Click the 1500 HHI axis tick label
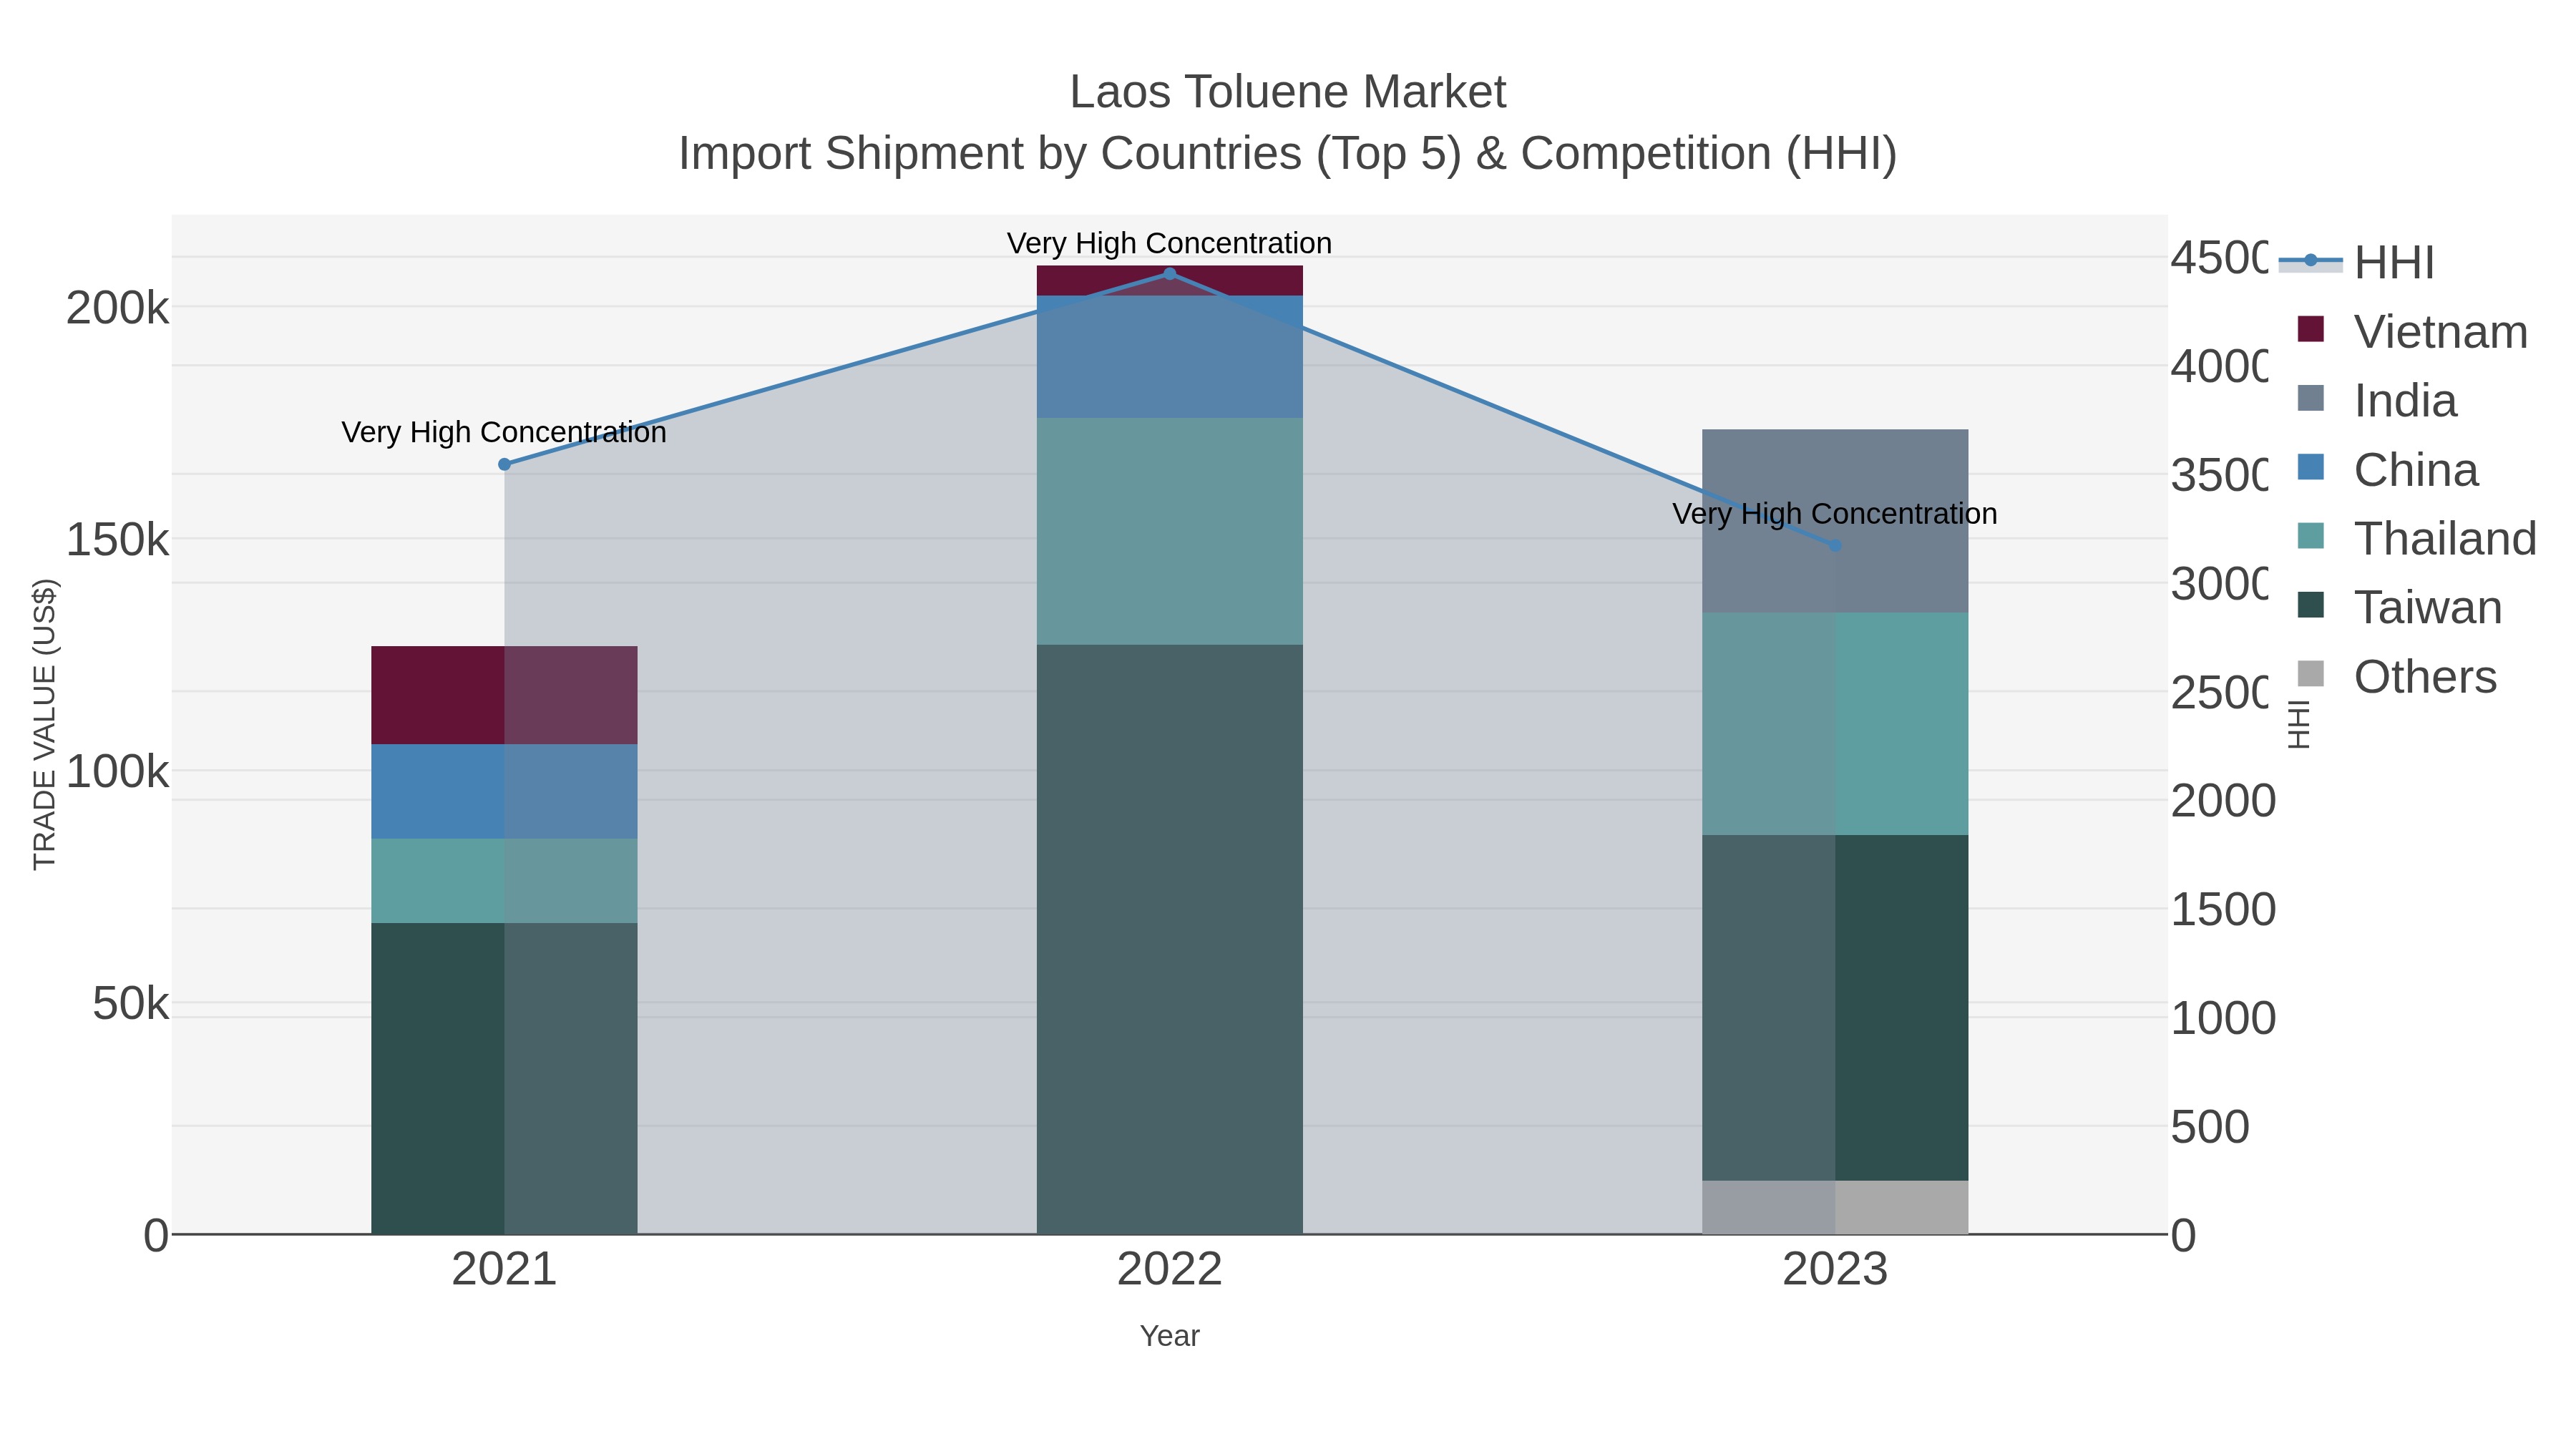 2223,910
